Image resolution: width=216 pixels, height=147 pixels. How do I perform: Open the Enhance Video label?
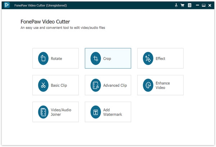pos(163,85)
